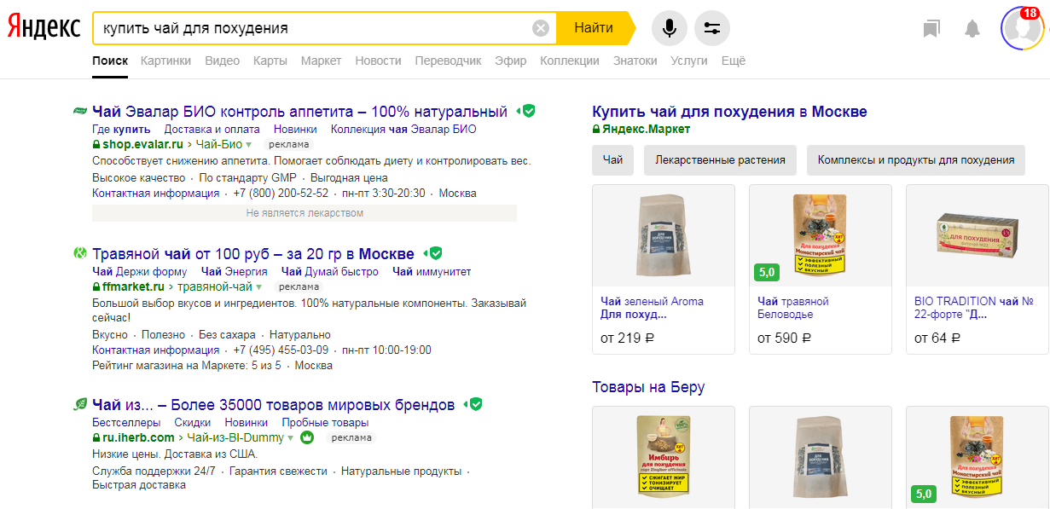This screenshot has width=1050, height=509.
Task: Click the green crown badge next to ru.iherb.com
Action: (307, 437)
